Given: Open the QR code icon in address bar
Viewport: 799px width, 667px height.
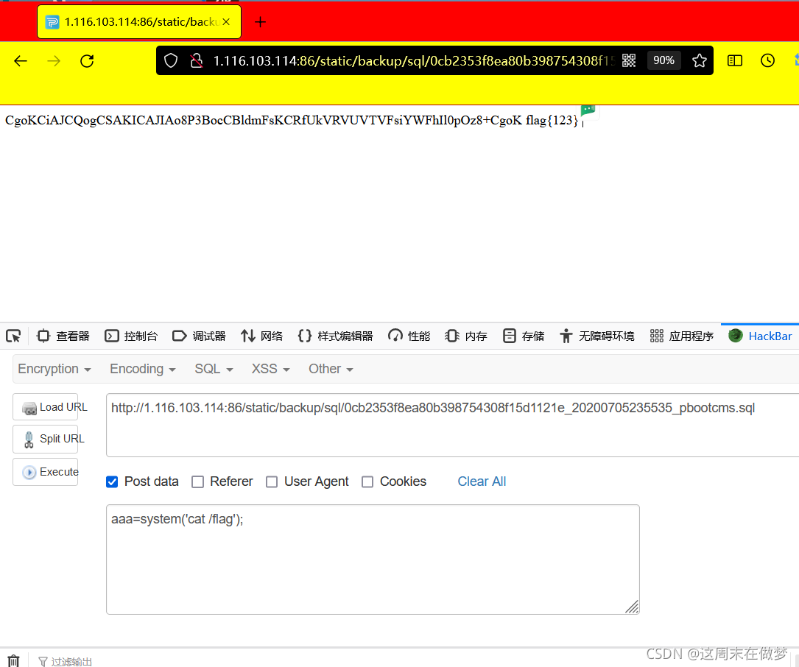Looking at the screenshot, I should [x=629, y=60].
